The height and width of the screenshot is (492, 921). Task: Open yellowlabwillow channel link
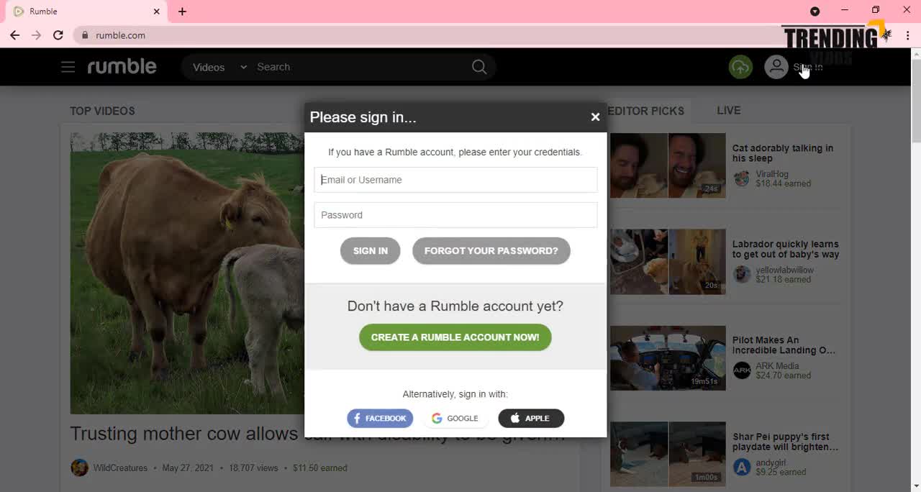pos(785,270)
